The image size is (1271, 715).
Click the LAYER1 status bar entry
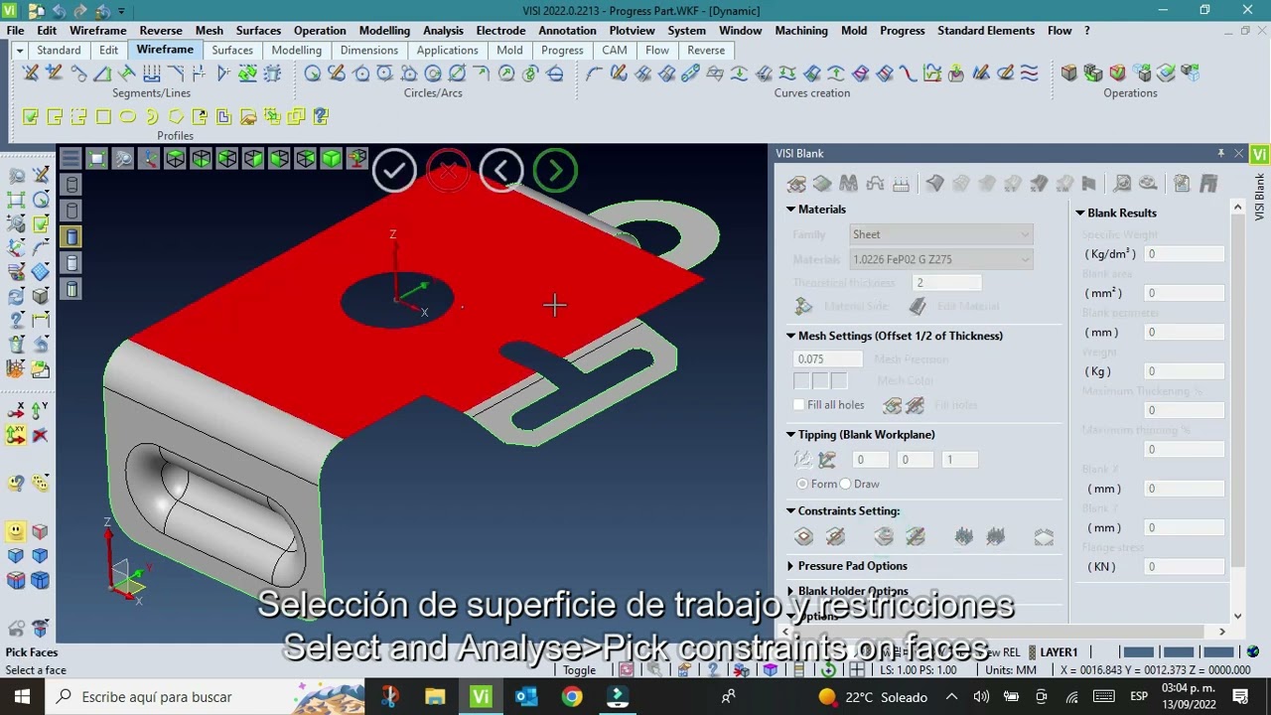click(1059, 652)
